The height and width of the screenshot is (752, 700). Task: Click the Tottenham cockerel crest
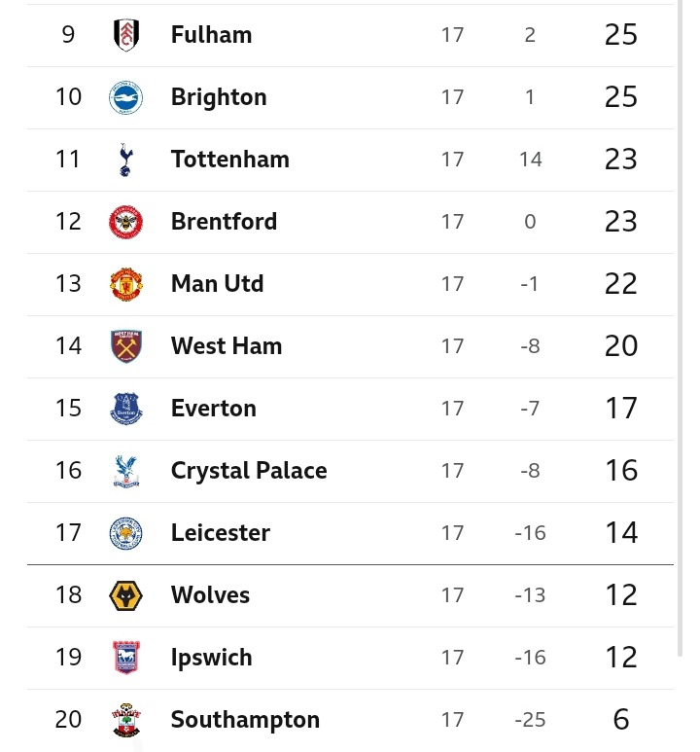[125, 160]
